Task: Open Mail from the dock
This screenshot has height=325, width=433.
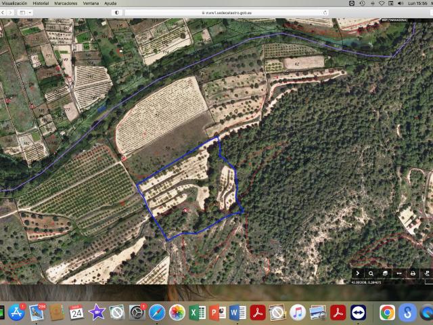Action: pyautogui.click(x=37, y=313)
